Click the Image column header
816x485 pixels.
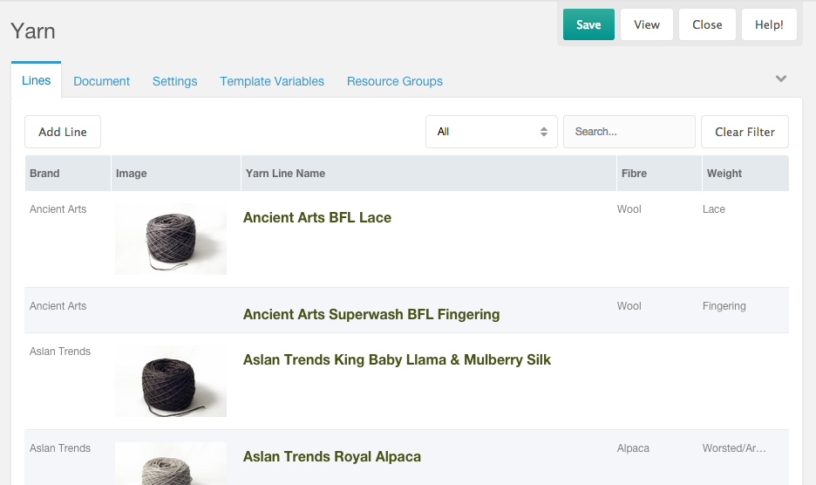[x=176, y=174]
